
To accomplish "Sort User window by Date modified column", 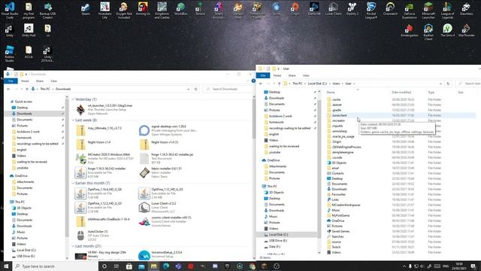I will click(401, 92).
